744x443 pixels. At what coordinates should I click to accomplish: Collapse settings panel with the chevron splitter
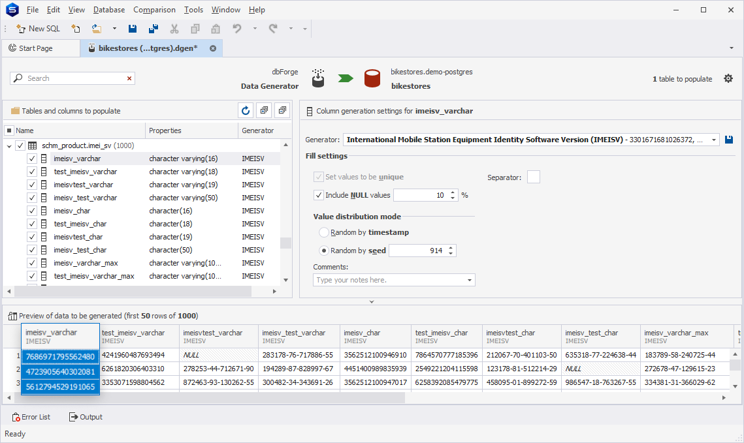pos(372,302)
